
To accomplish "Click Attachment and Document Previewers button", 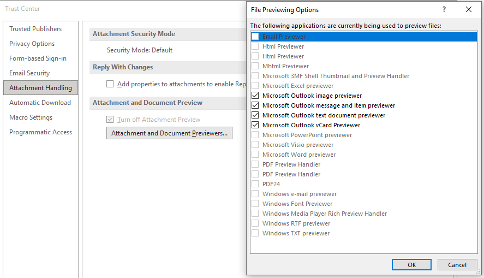I will pyautogui.click(x=169, y=133).
